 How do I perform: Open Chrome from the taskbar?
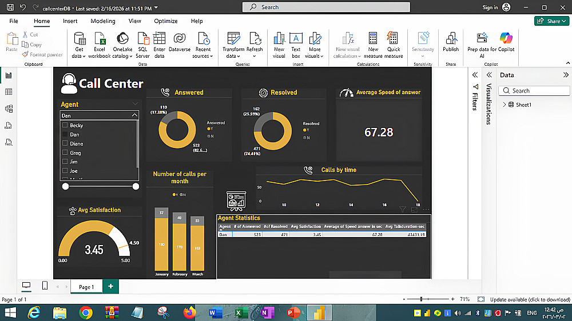(86, 312)
